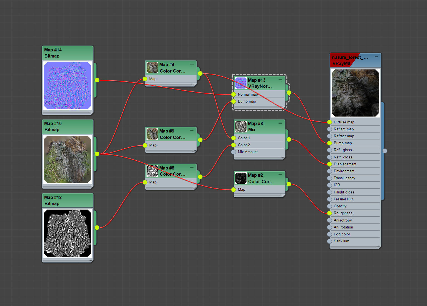The height and width of the screenshot is (306, 427).
Task: Click the Diffuse map input socket
Action: (329, 122)
